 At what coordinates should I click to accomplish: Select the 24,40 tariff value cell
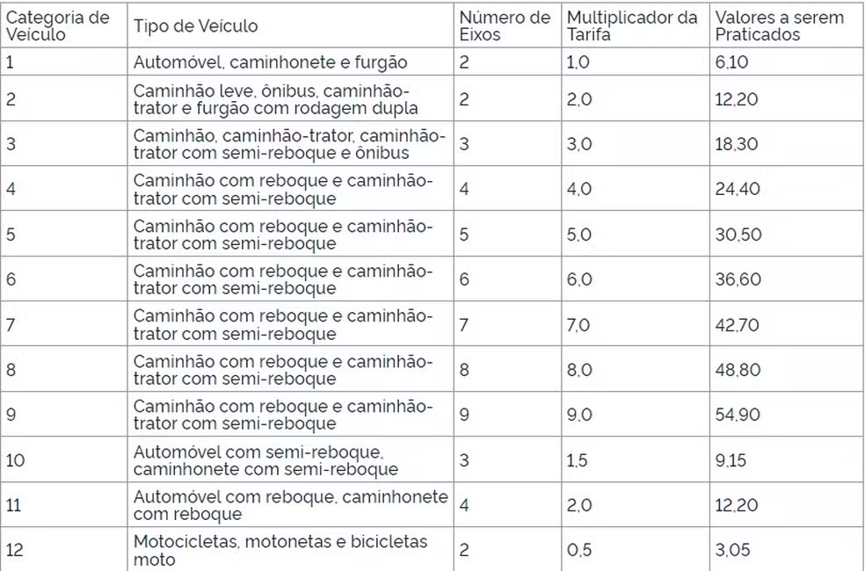(787, 189)
